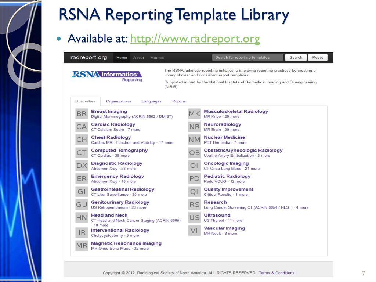This screenshot has width=376, height=282.
Task: Click the radreport.org brand link
Action: click(x=88, y=57)
